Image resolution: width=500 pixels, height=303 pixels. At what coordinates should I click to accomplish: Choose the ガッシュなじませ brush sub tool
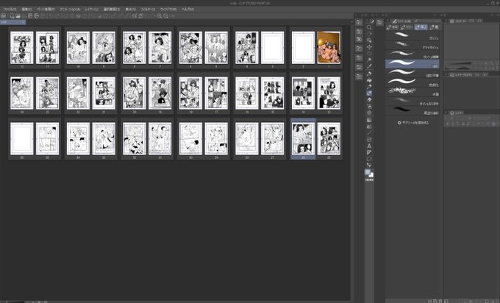pyautogui.click(x=413, y=101)
